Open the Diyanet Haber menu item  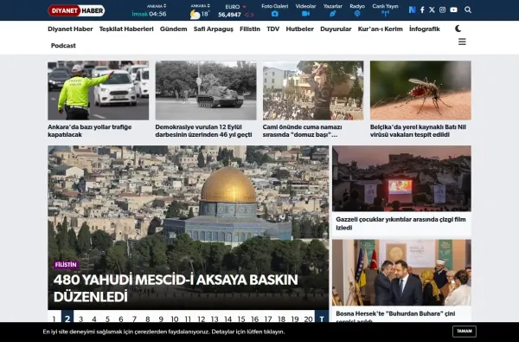pos(70,29)
